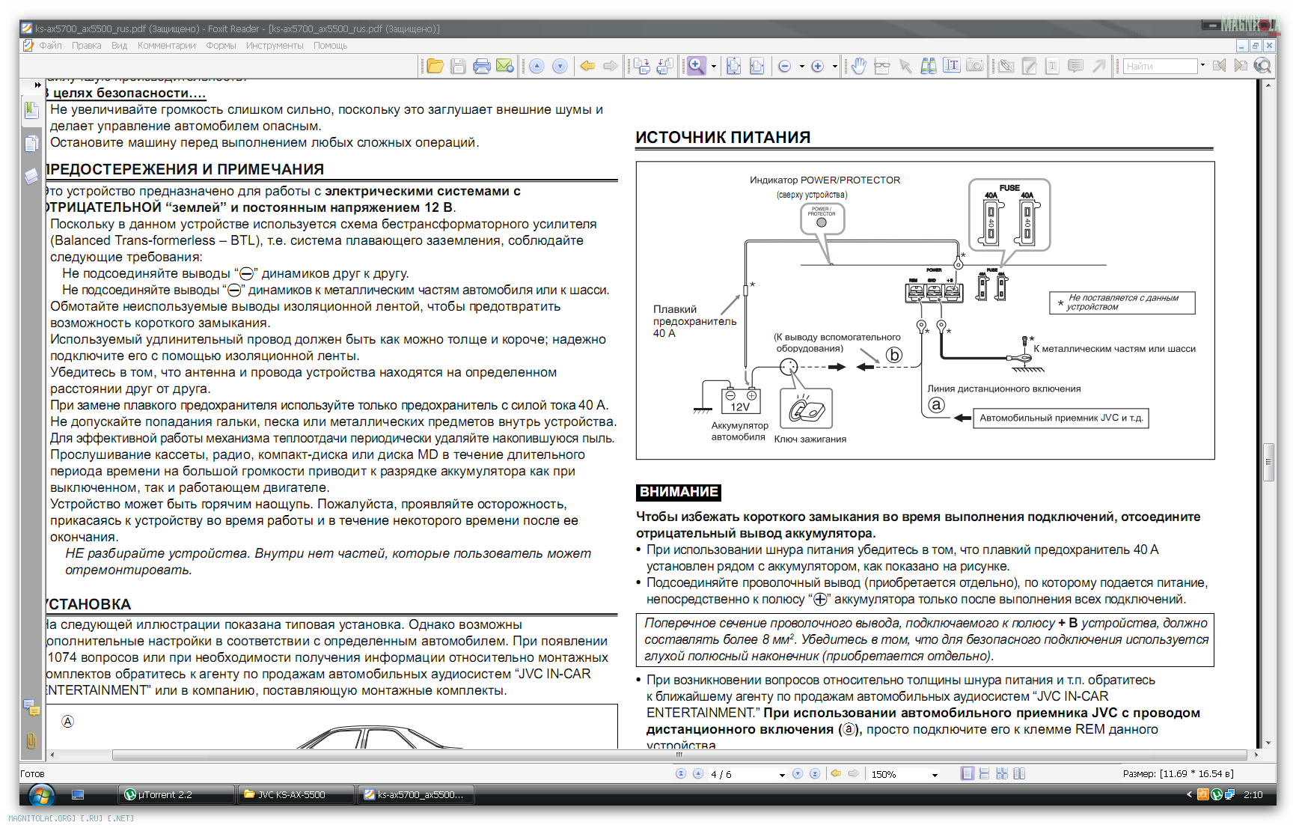Activate the Select Text tool

point(952,66)
